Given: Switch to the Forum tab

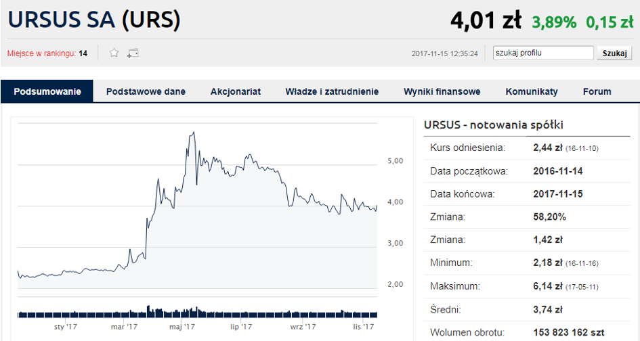Looking at the screenshot, I should [597, 91].
